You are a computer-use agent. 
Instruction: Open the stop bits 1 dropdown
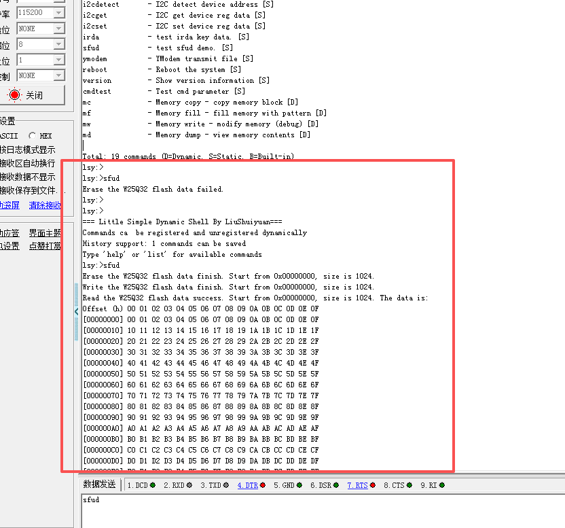click(59, 60)
